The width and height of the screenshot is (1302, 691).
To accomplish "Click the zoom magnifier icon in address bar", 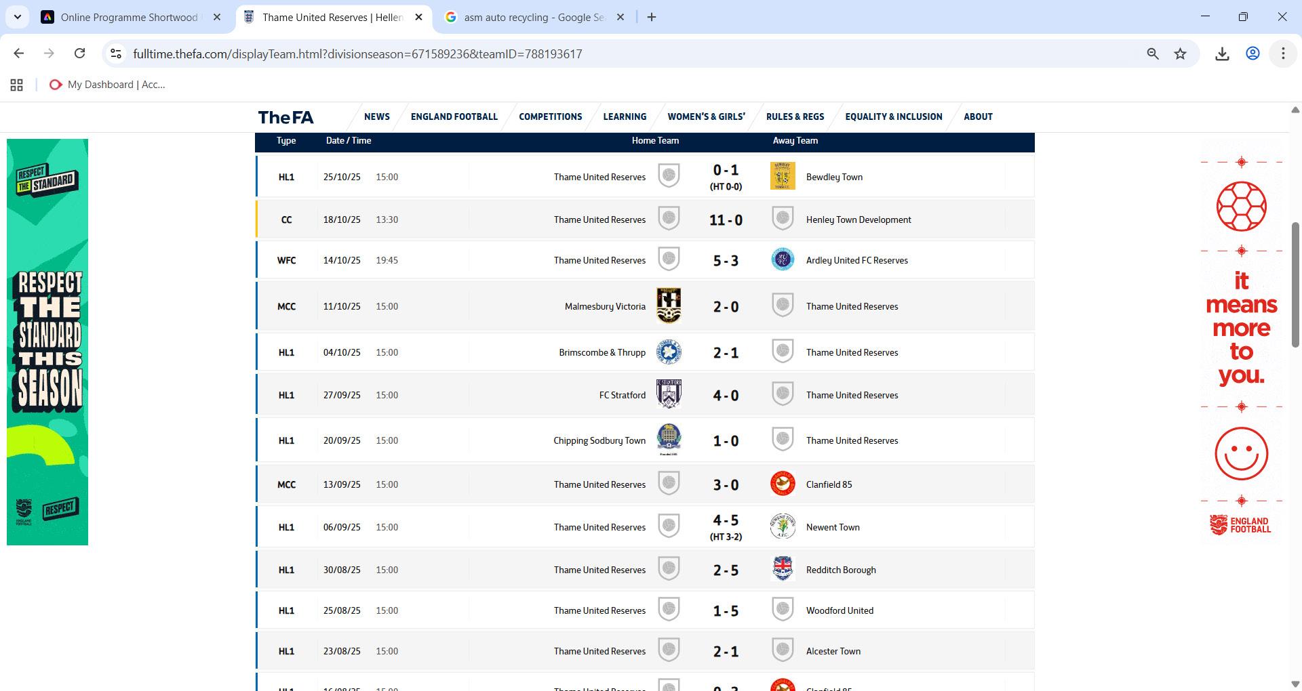I will [x=1152, y=54].
